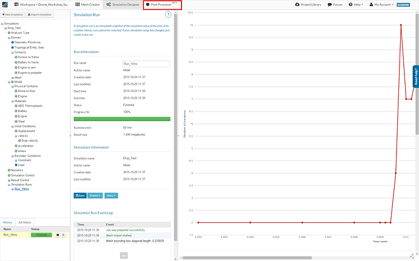Click green check icon beside Numerics
The width and height of the screenshot is (419, 261).
(x=9, y=170)
